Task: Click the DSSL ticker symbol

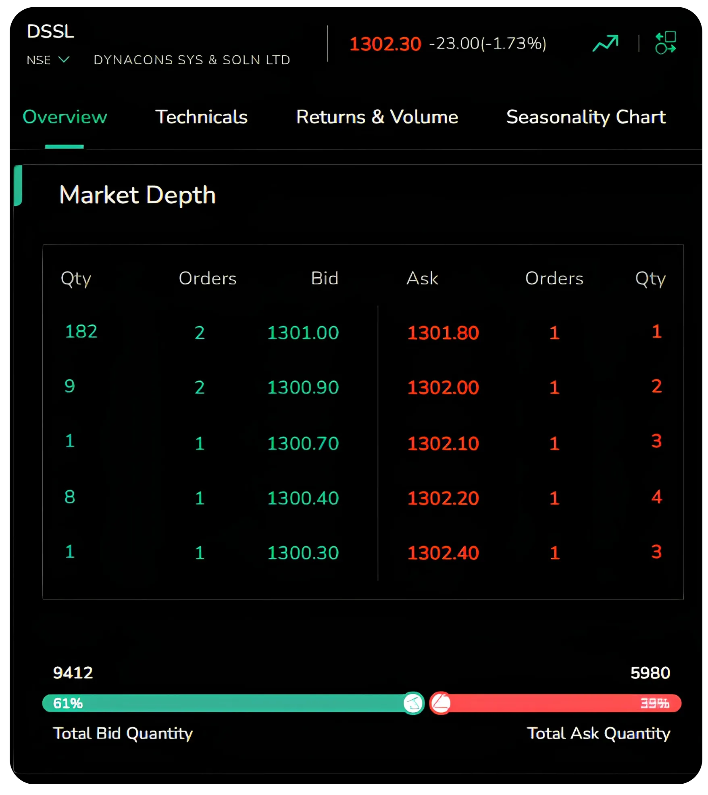Action: 50,31
